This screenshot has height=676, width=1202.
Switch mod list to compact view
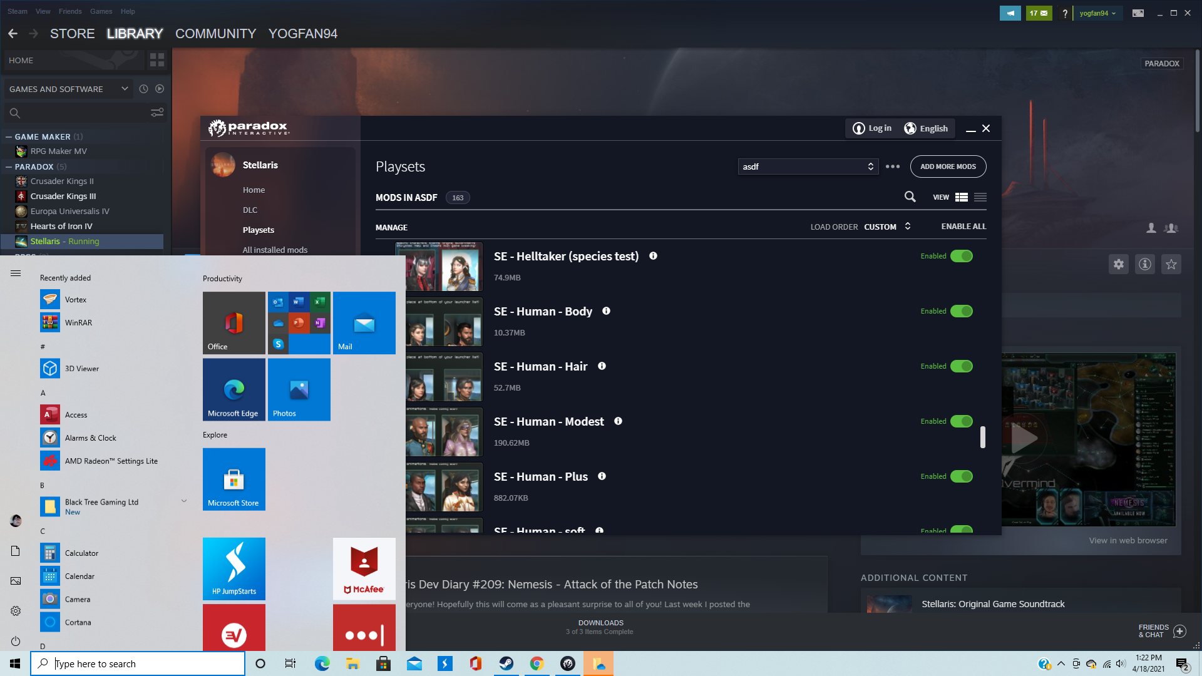point(980,197)
